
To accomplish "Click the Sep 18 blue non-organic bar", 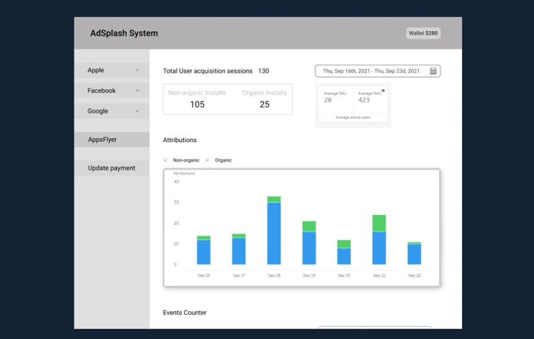I will [274, 233].
